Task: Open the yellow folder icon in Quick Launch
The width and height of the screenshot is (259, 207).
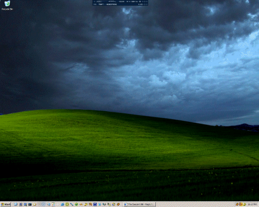Action: 35,205
